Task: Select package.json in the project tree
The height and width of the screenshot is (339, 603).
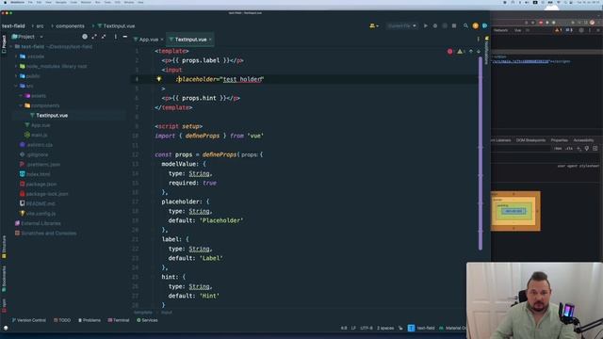Action: coord(41,185)
